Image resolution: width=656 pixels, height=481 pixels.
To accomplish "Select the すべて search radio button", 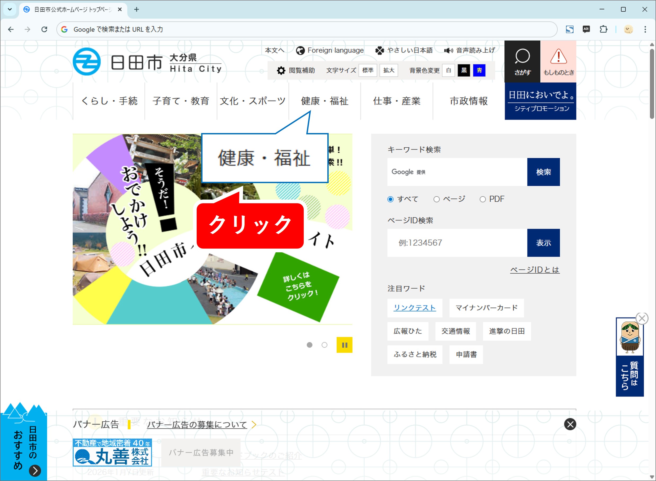I will [x=390, y=199].
